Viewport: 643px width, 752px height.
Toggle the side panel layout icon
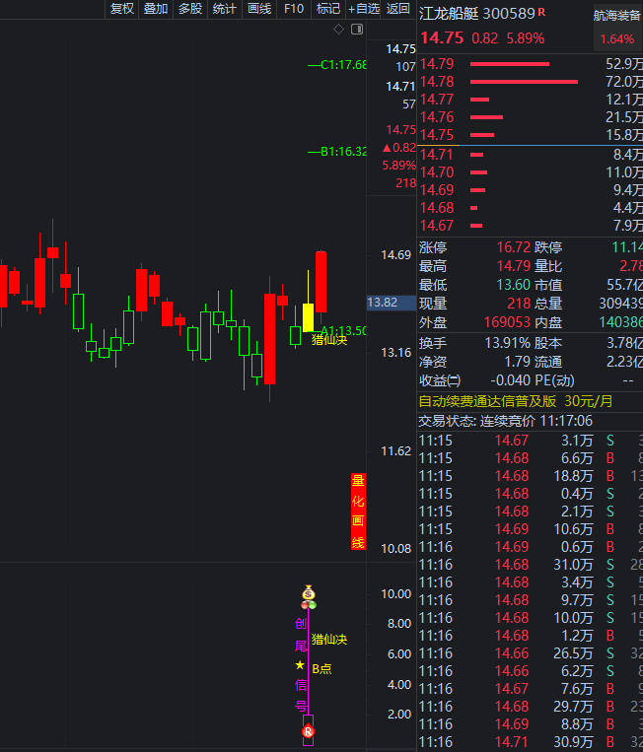coord(357,30)
